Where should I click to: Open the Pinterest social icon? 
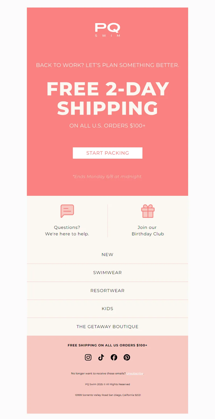pos(127,357)
